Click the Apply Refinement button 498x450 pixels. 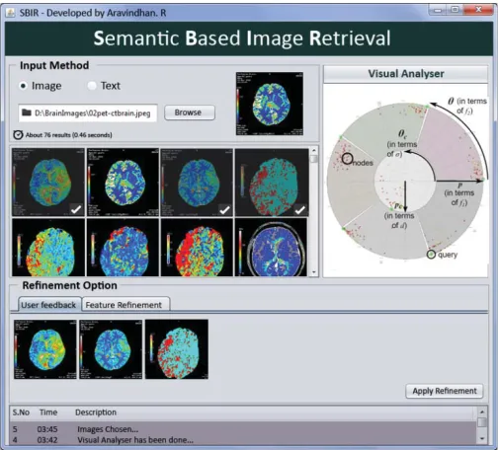tap(445, 391)
